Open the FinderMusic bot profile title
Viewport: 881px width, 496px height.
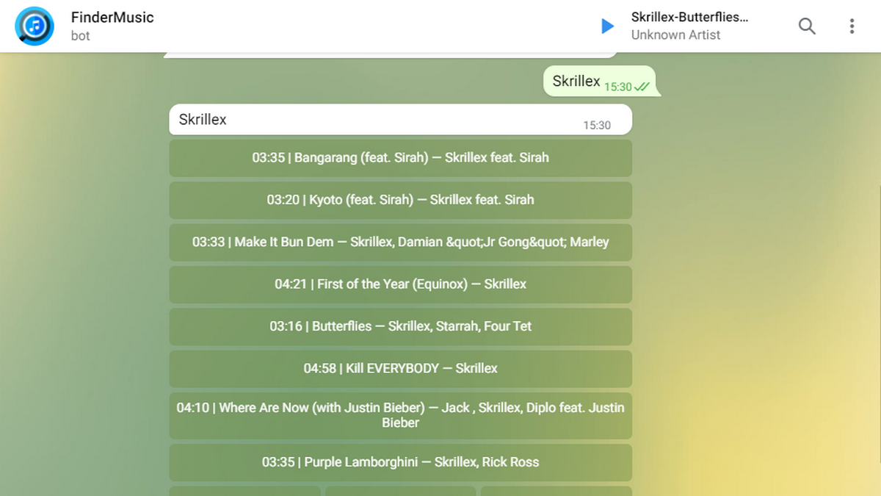coord(112,17)
